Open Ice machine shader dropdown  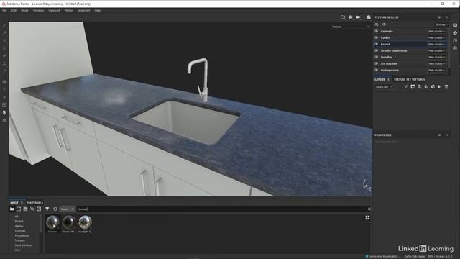436,63
